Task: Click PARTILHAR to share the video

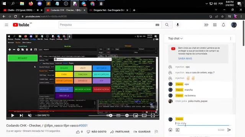Action: click(120, 132)
